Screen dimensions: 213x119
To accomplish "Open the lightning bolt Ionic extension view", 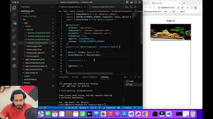I will click(14, 52).
